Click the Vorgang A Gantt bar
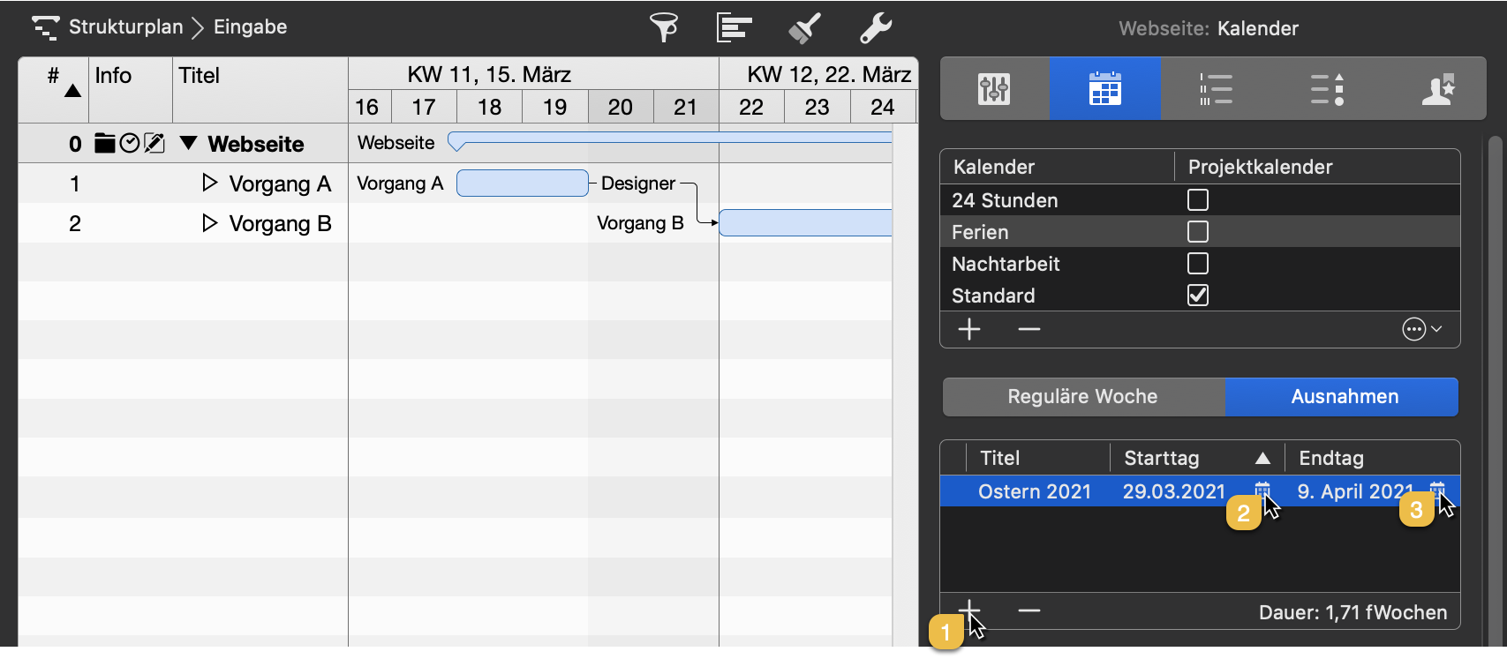Image resolution: width=1507 pixels, height=659 pixels. 522,183
